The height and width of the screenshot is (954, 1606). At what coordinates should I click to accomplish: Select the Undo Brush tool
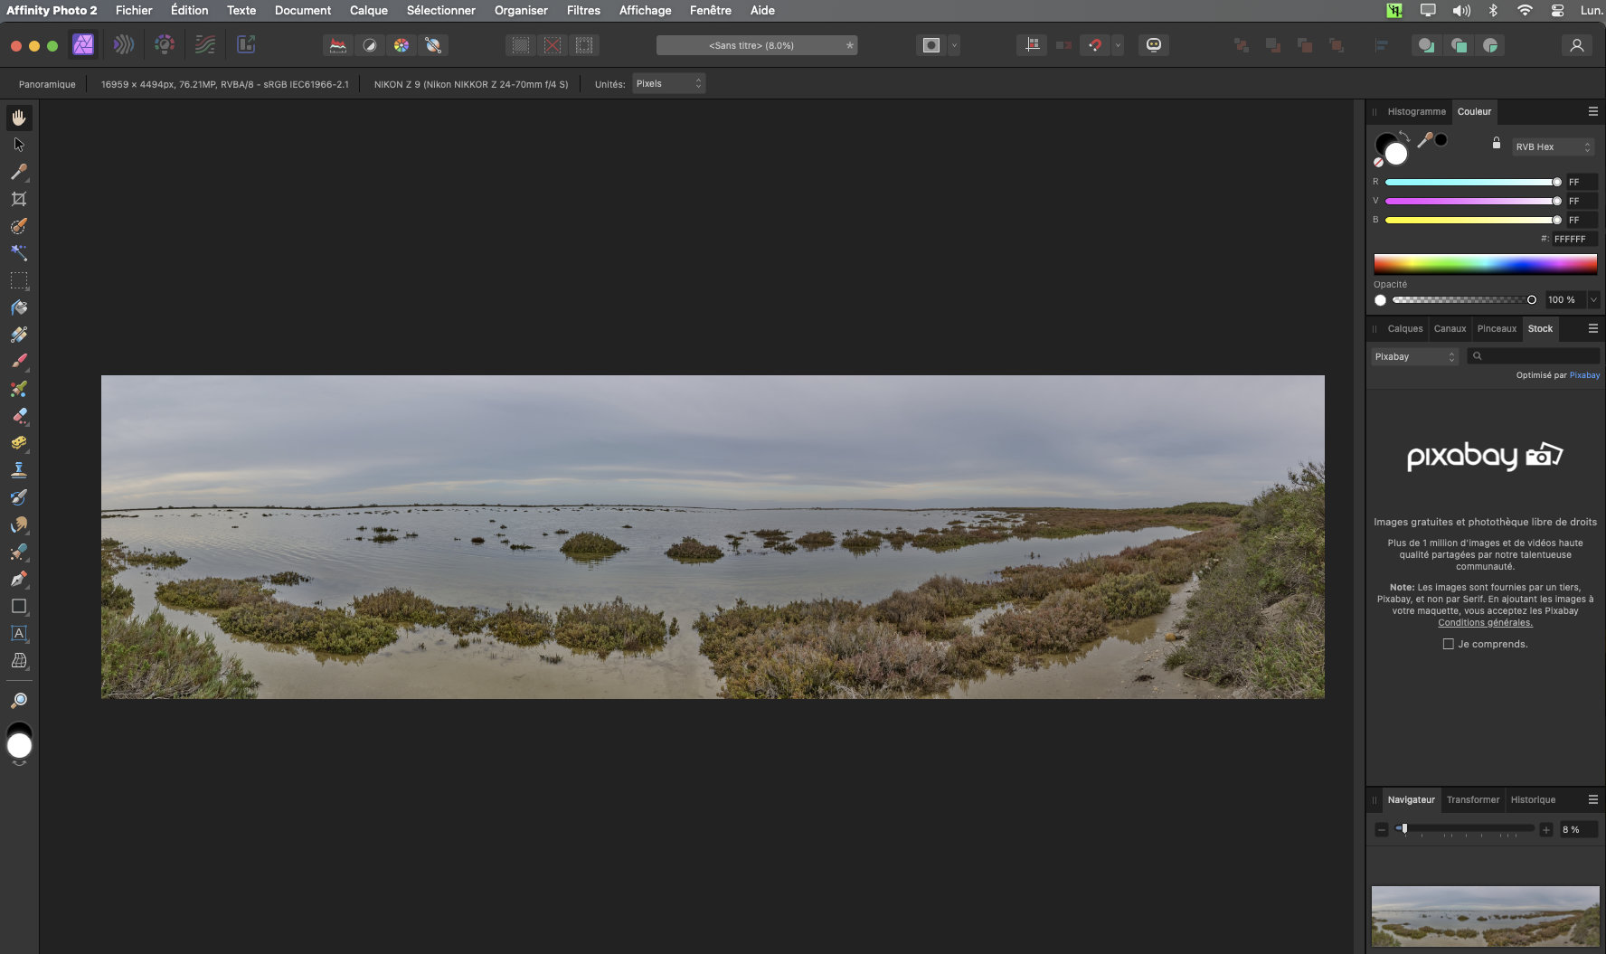[19, 497]
